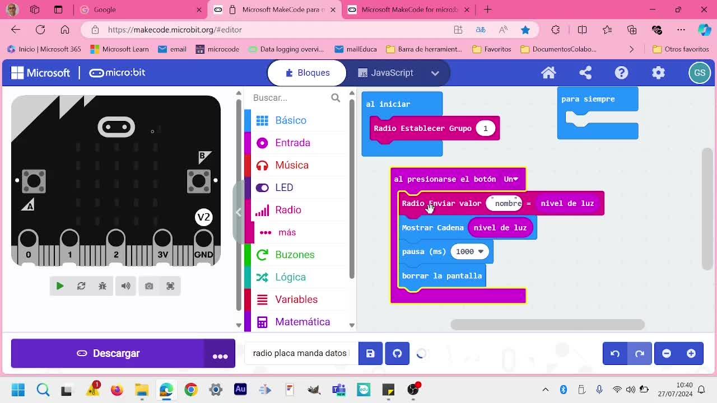
Task: Zoom in on the workspace
Action: click(x=691, y=353)
